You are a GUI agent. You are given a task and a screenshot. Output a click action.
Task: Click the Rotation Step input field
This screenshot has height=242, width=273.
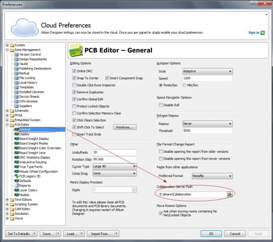point(115,159)
